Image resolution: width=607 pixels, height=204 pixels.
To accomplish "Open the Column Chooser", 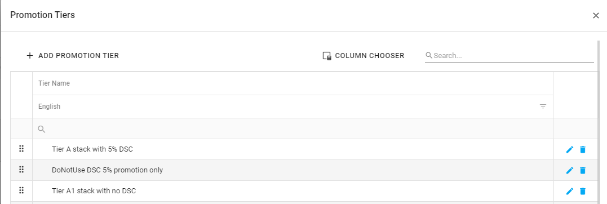I will 363,56.
